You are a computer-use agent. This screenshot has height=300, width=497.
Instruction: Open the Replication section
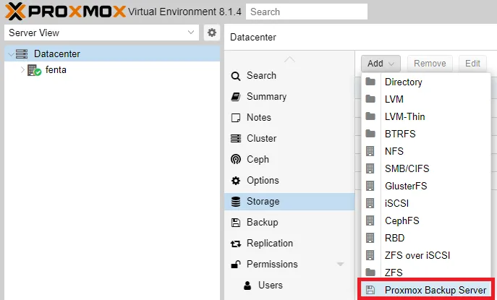(289, 244)
